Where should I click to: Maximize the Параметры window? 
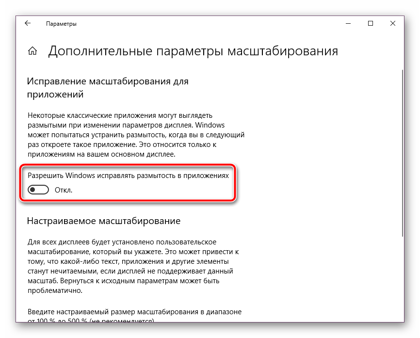371,23
